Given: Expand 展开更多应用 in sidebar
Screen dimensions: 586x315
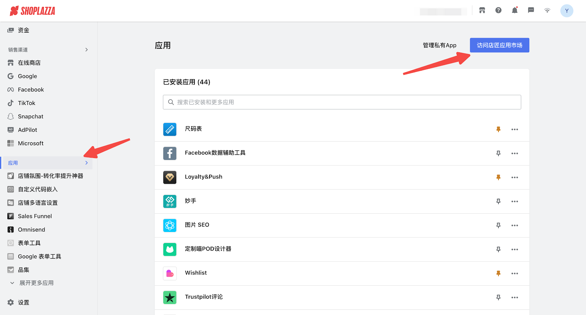Looking at the screenshot, I should (x=36, y=283).
